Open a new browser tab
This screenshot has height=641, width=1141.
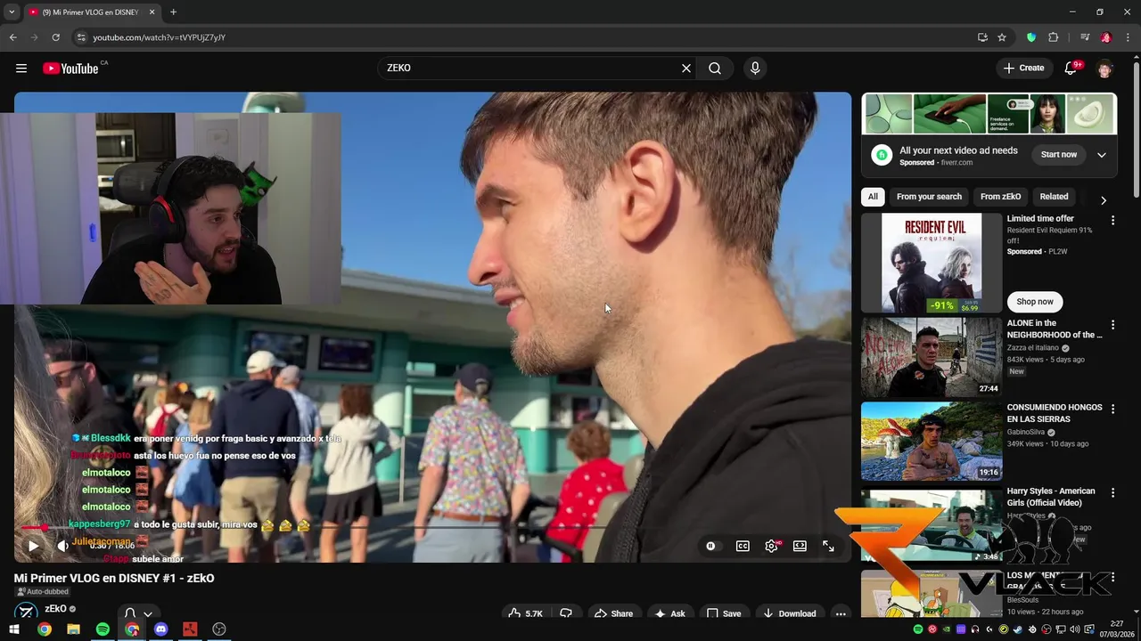[173, 12]
